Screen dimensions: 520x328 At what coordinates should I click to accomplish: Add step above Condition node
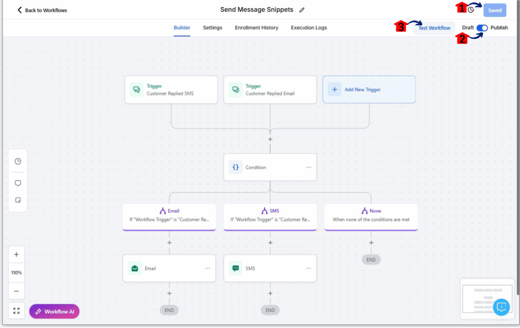(270, 139)
